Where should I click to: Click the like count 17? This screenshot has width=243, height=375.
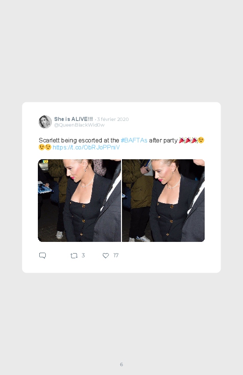(116, 255)
